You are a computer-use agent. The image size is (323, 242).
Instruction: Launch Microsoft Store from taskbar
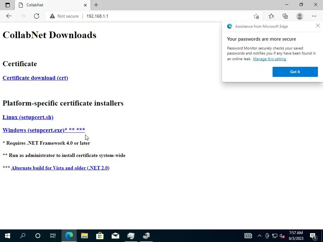coord(100,236)
